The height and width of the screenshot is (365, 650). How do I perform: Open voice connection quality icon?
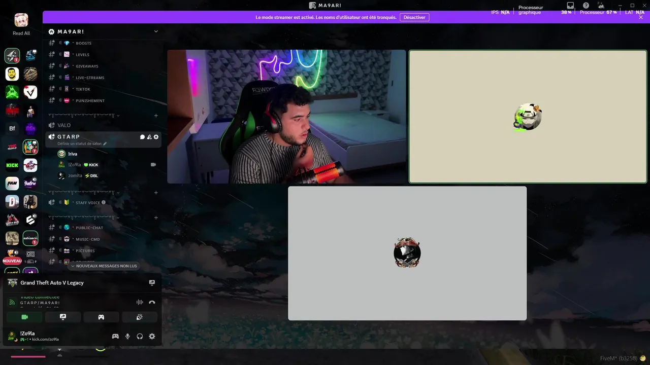click(12, 302)
